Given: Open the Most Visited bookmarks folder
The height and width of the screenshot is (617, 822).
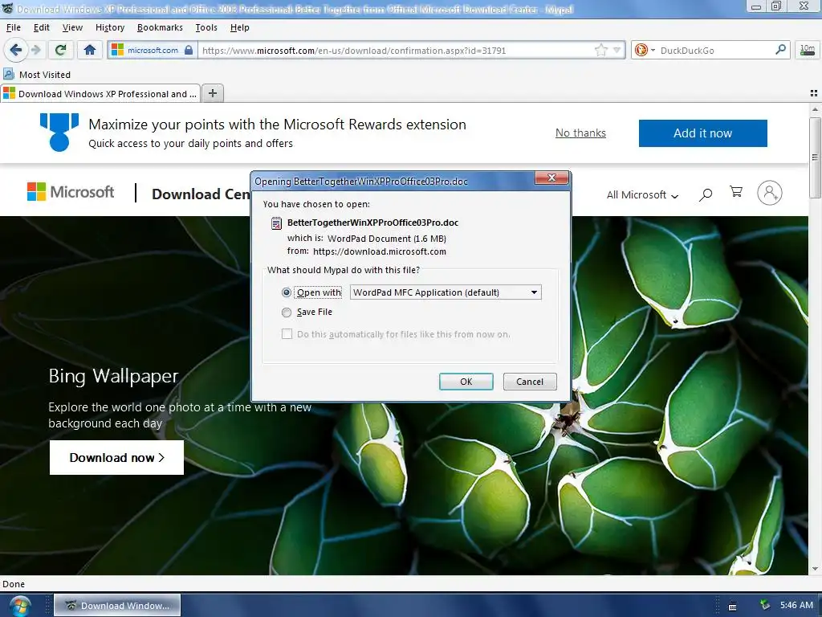Looking at the screenshot, I should [x=37, y=75].
